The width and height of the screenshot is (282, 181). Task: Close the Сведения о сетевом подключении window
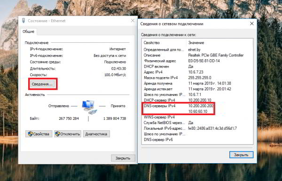tap(252, 24)
